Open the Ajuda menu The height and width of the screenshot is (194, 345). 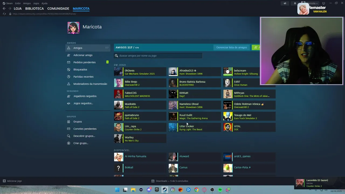(x=44, y=3)
